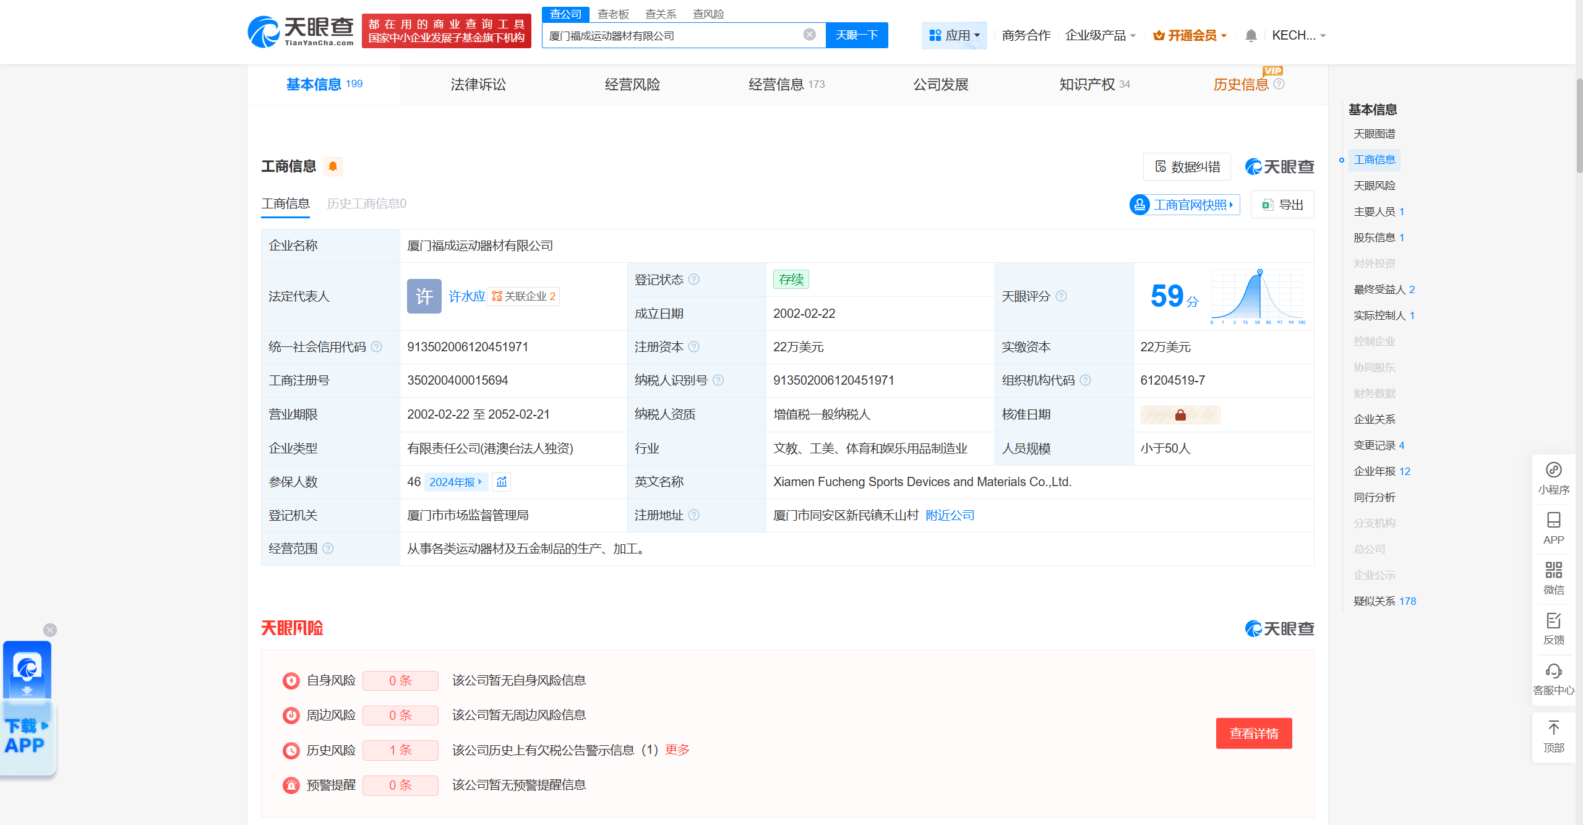
Task: Switch to the 法律诉讼 tab
Action: [478, 85]
